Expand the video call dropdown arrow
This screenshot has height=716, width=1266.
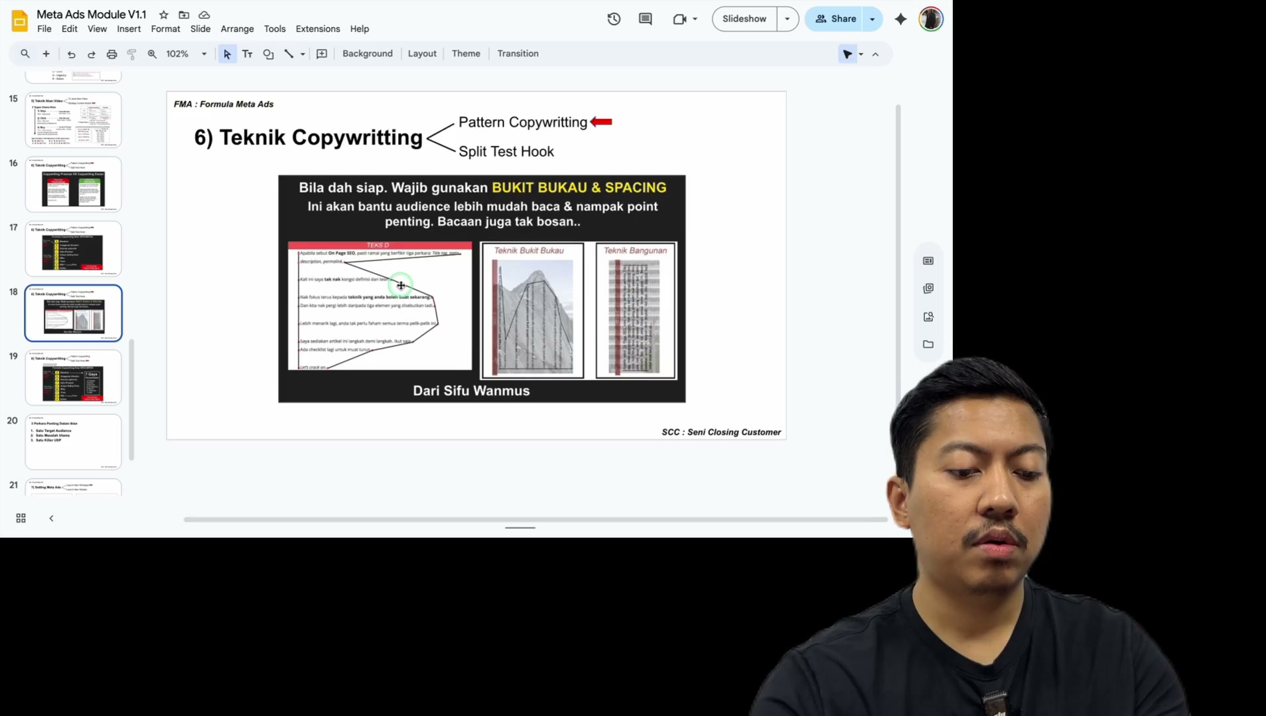695,19
